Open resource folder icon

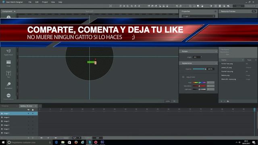point(228,101)
